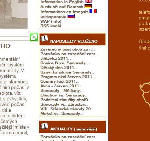This screenshot has height=141, width=150.
Task: Click the German flag icon
Action: click(88, 6)
